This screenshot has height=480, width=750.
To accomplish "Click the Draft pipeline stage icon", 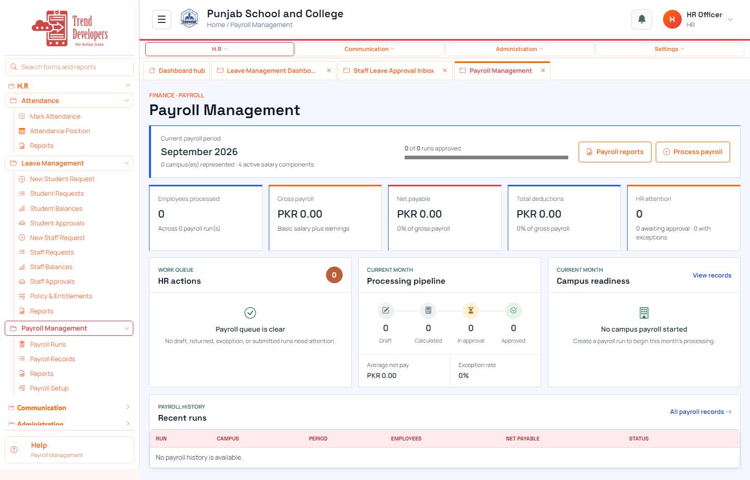I will (385, 310).
